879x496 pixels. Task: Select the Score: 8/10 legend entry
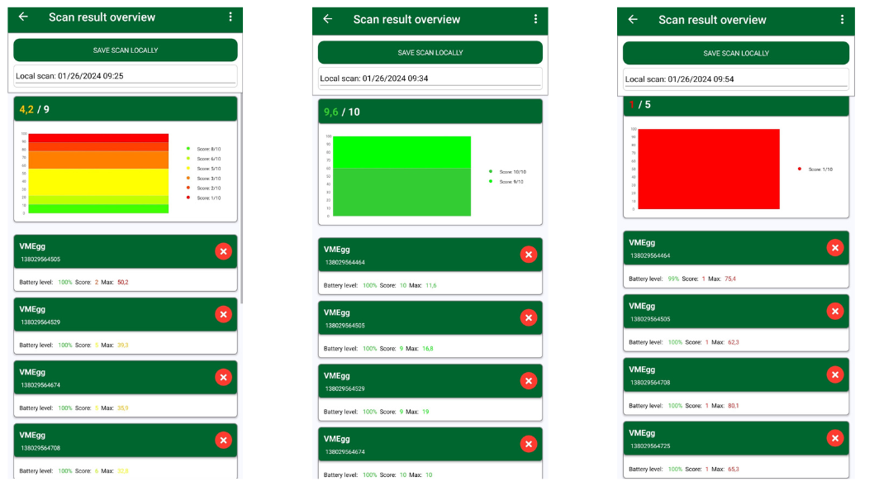(x=204, y=149)
